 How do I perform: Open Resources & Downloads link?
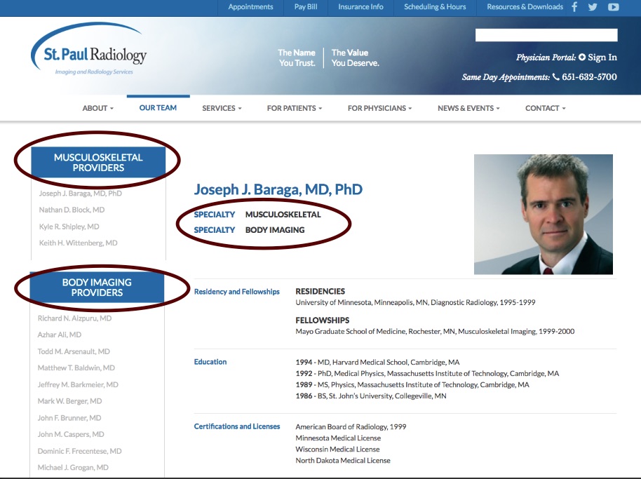525,7
